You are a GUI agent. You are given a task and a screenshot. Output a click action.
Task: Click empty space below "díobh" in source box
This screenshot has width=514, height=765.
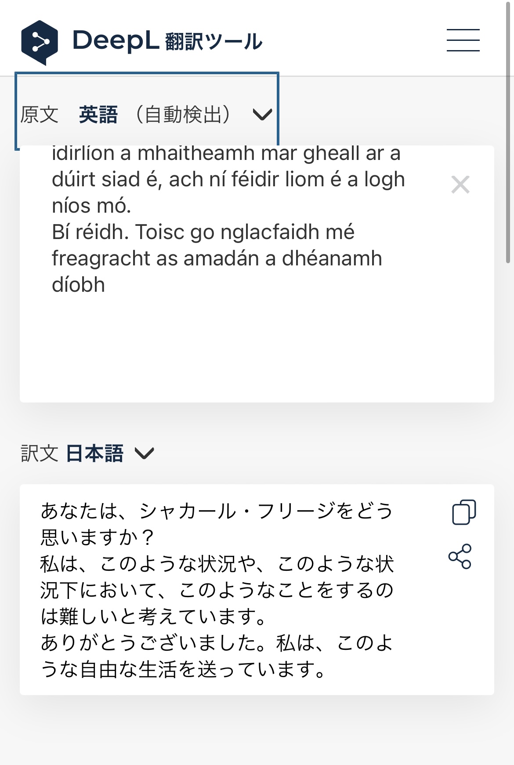pyautogui.click(x=220, y=347)
